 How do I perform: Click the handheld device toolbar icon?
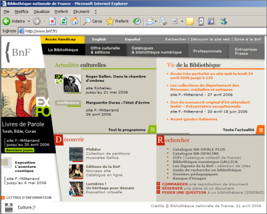click(x=201, y=21)
